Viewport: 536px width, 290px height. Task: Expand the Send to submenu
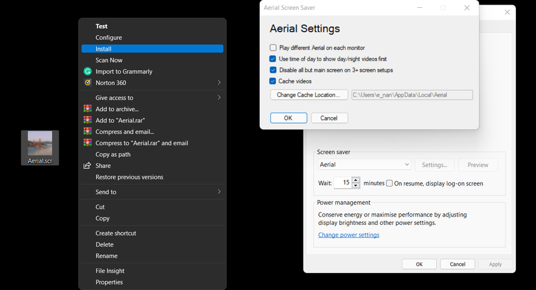[x=153, y=192]
